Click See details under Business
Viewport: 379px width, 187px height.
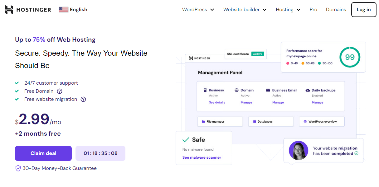click(x=217, y=102)
